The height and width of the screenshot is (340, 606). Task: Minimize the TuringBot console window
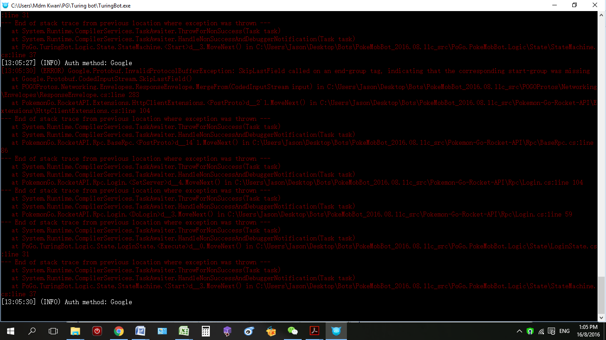click(554, 5)
